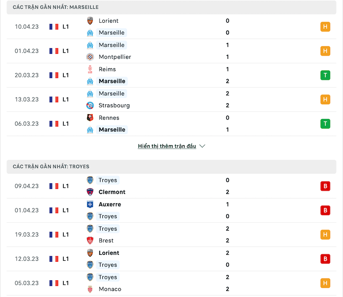
Task: Click the red B badge for Clermont match
Action: tap(325, 186)
